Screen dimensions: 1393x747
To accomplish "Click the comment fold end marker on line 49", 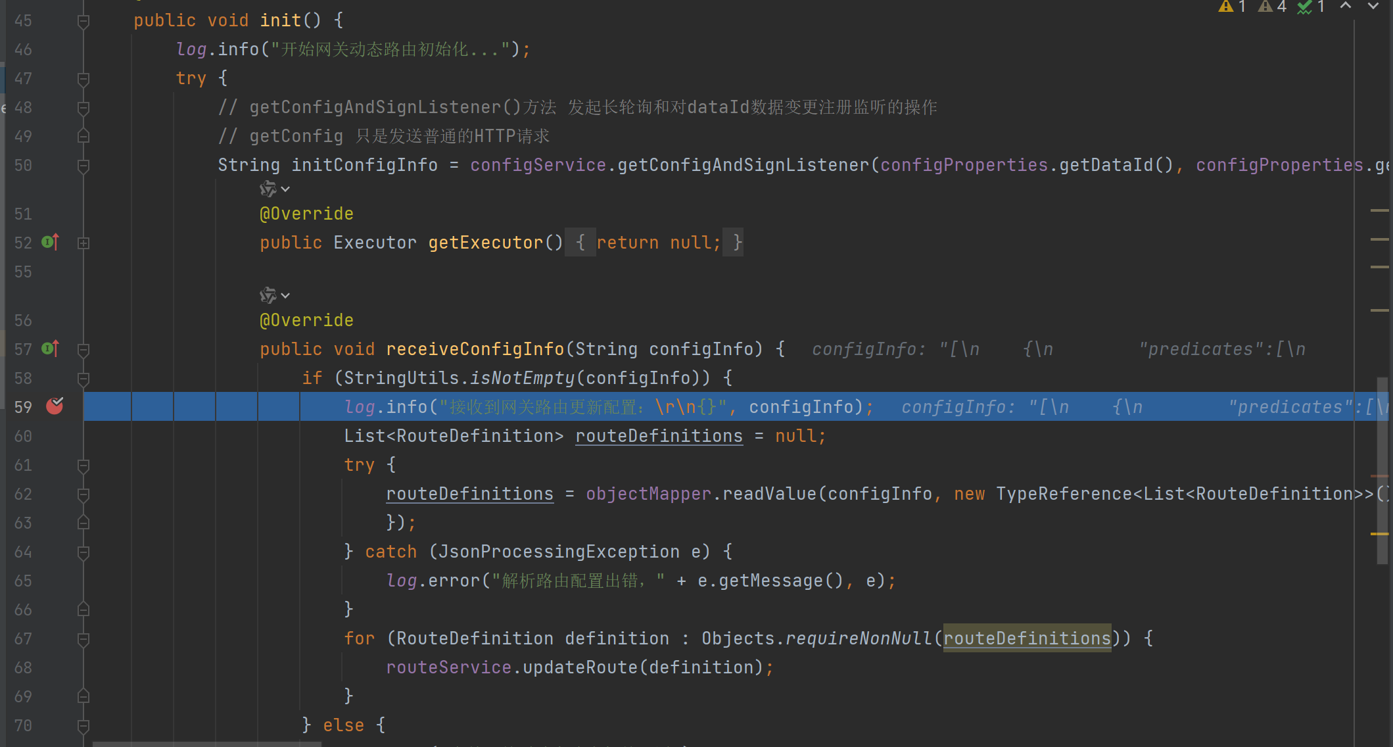I will point(83,136).
